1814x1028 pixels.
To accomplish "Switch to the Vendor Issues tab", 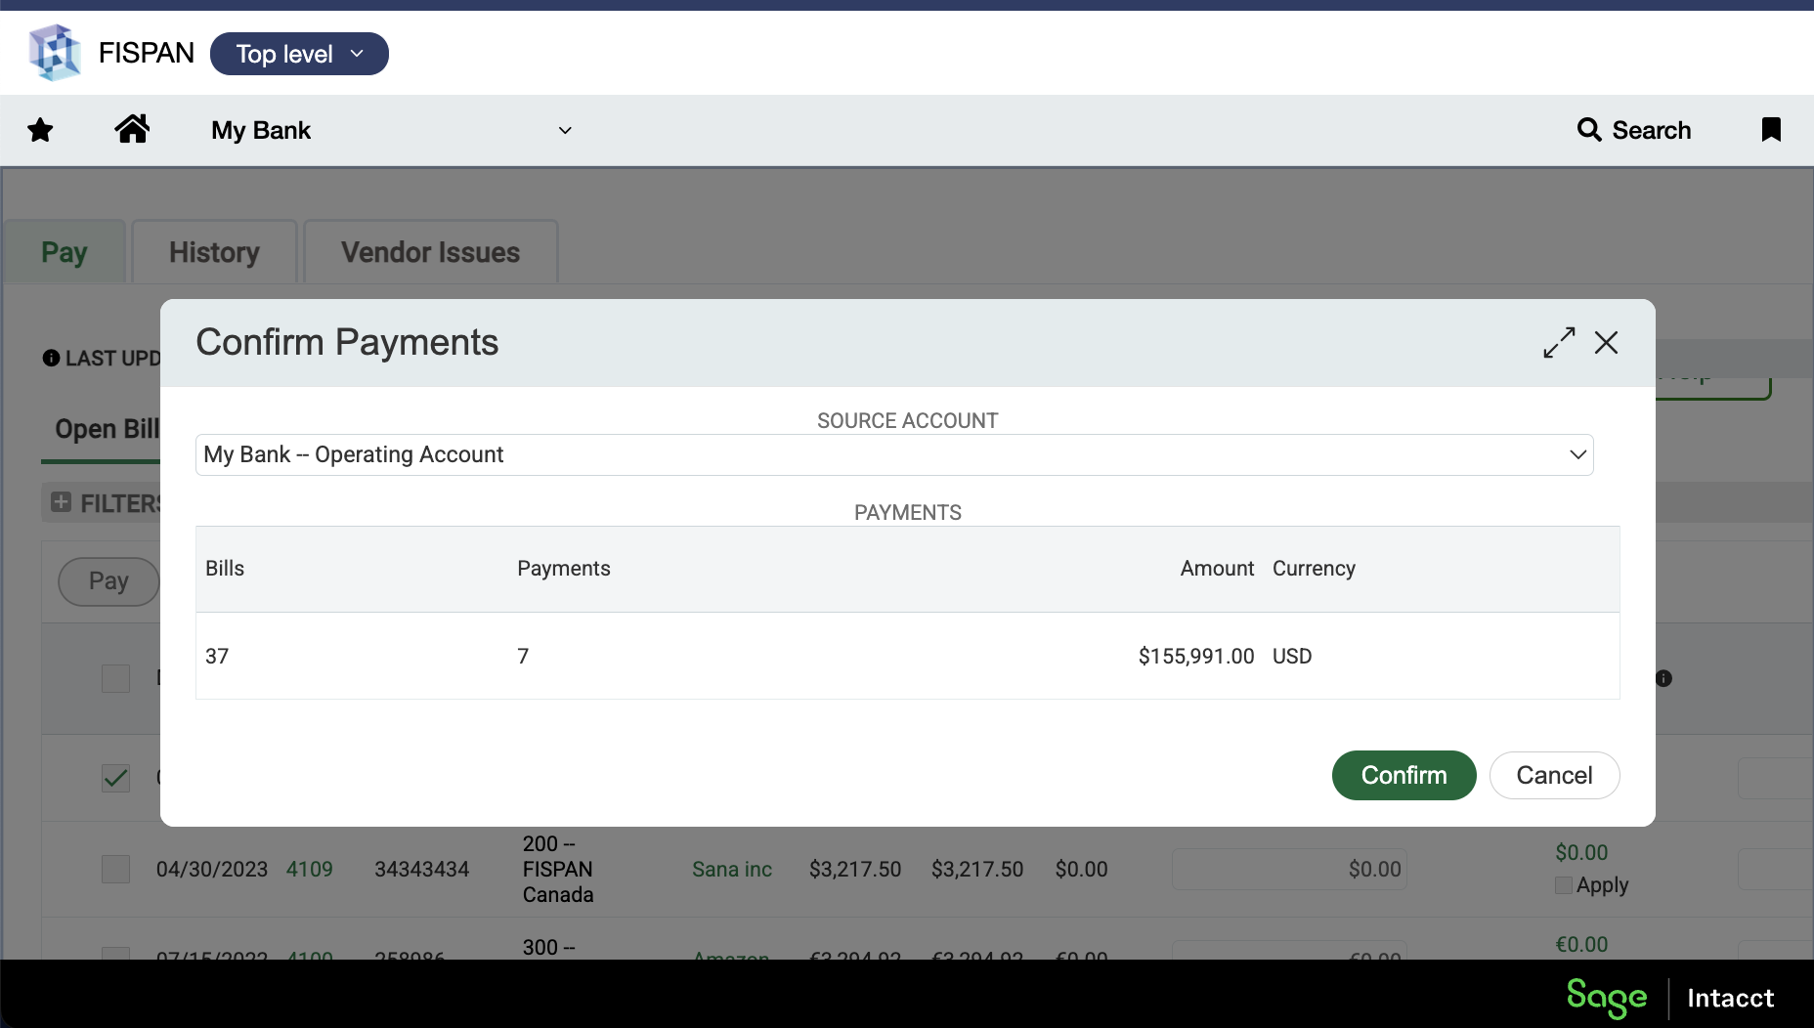I will 430,252.
